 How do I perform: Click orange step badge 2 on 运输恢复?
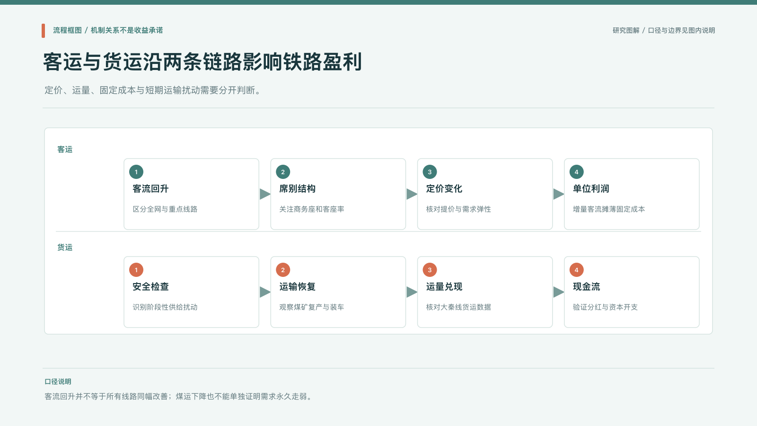click(283, 270)
